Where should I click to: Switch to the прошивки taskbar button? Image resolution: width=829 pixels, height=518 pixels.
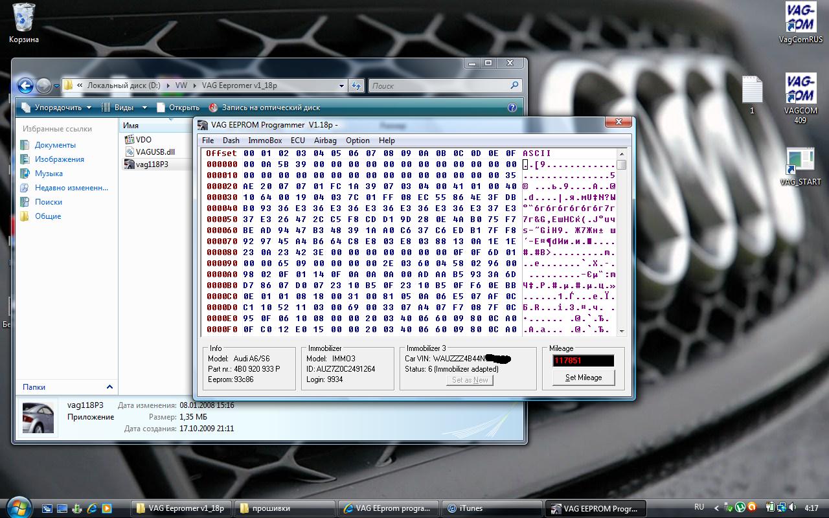(x=284, y=508)
